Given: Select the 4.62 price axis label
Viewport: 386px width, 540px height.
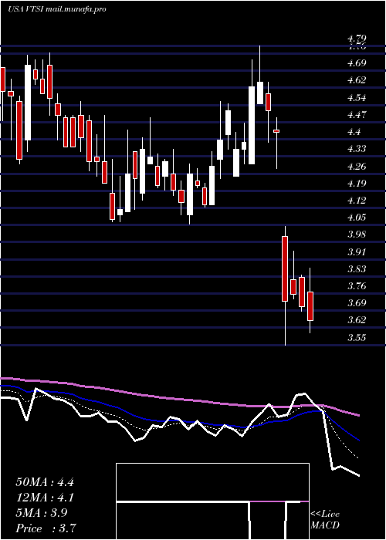Looking at the screenshot, I should click(357, 80).
